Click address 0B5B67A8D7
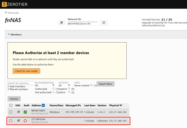 38,110
